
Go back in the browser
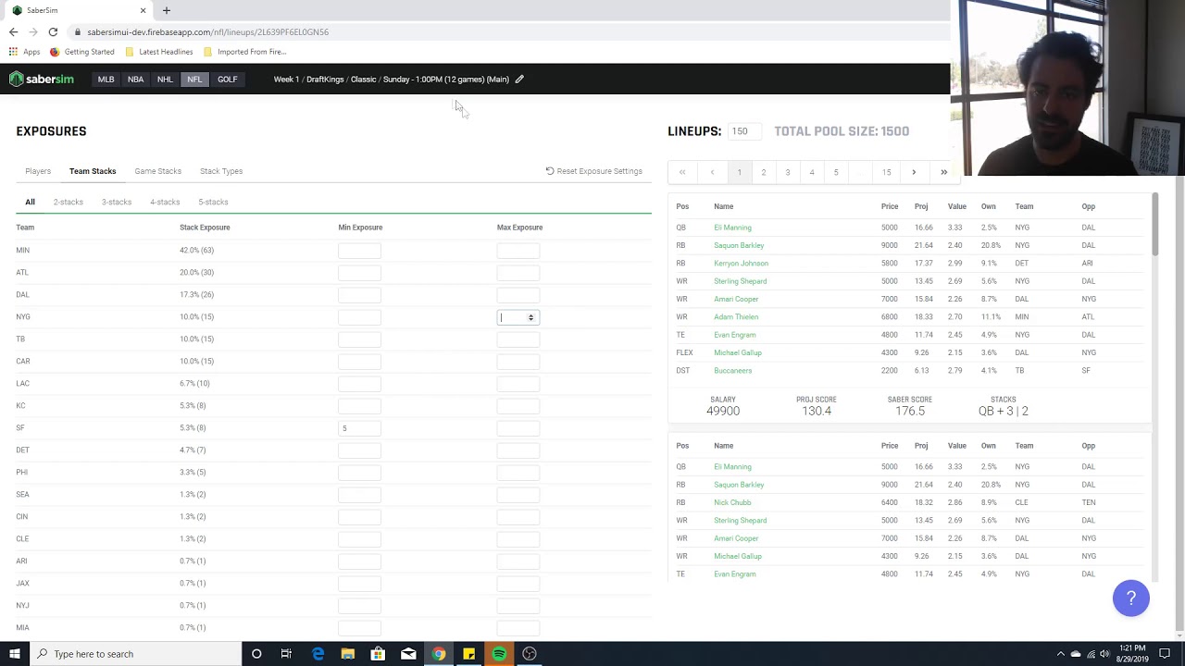[13, 32]
